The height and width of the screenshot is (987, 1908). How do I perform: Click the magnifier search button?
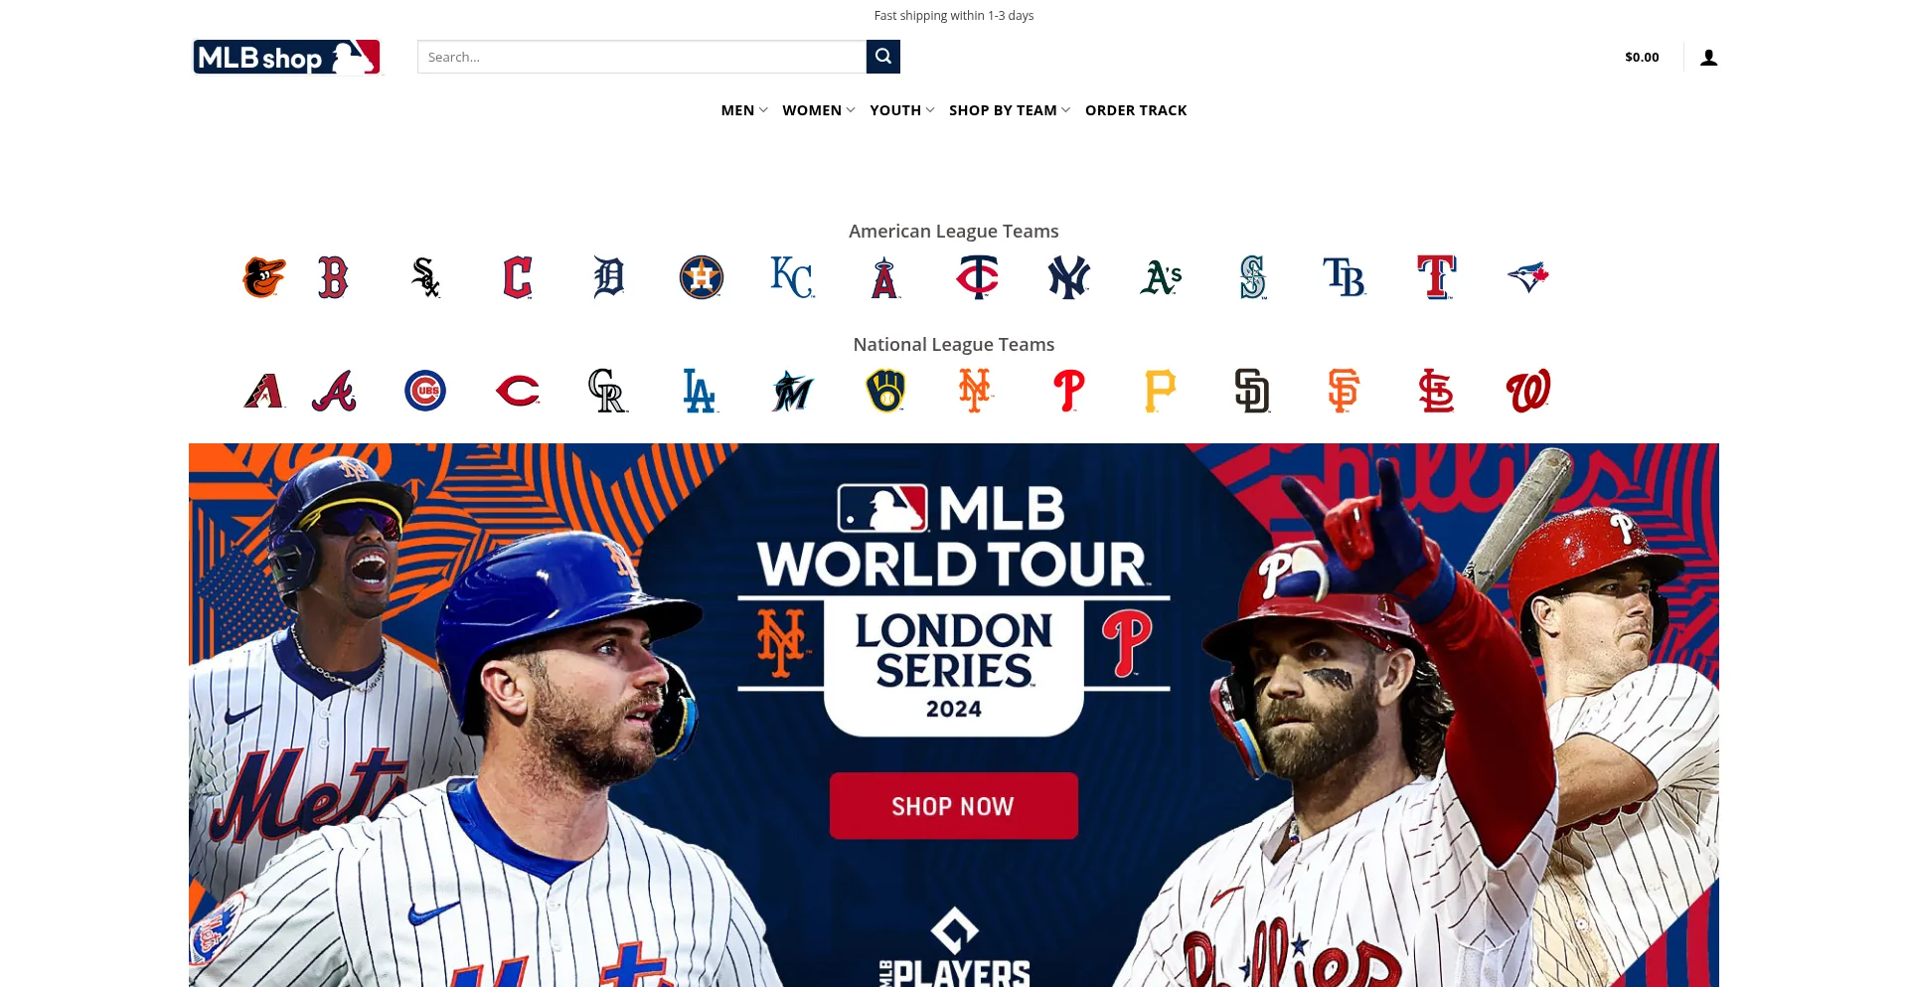(x=883, y=57)
